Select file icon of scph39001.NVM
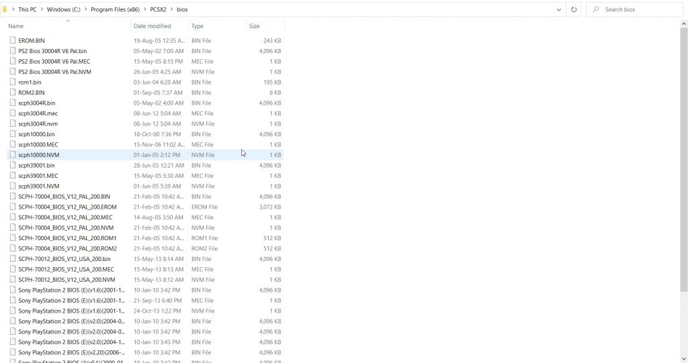 click(13, 186)
